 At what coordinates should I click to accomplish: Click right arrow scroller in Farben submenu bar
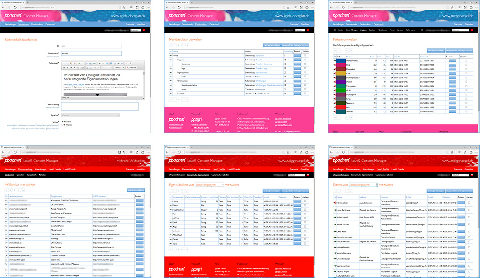coord(422,30)
